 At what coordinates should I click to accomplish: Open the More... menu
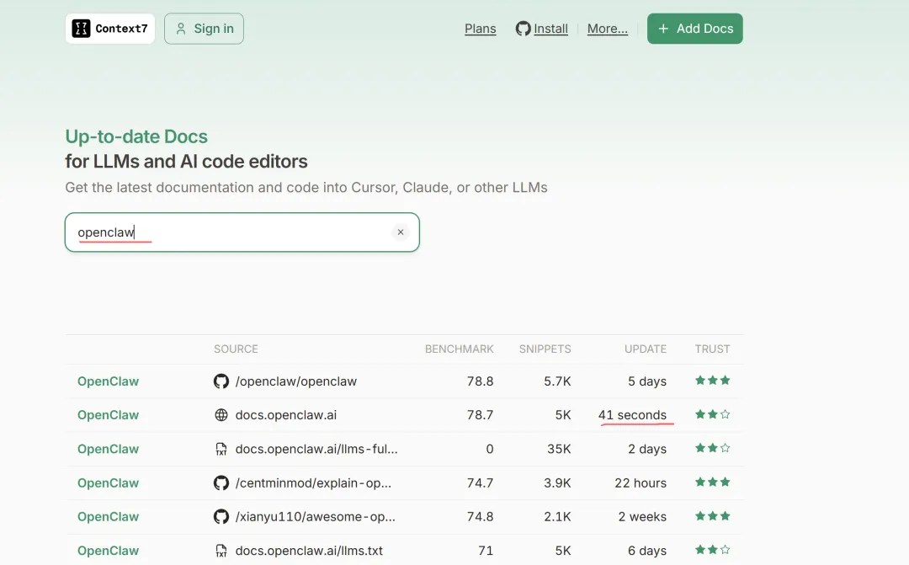pyautogui.click(x=607, y=29)
